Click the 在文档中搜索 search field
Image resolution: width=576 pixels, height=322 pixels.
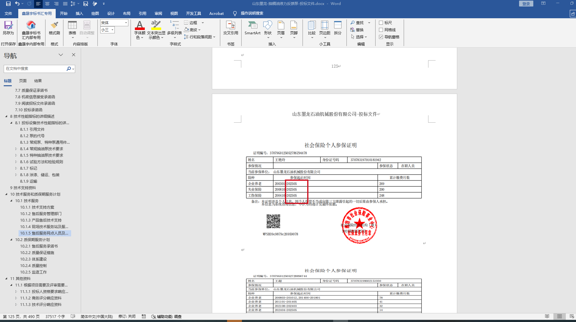[35, 69]
